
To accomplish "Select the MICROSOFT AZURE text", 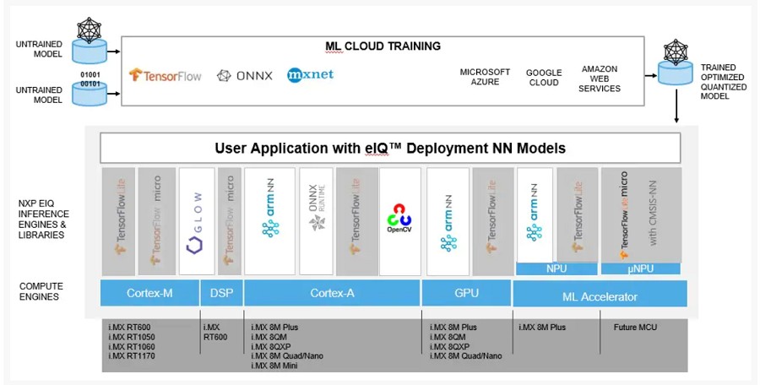I will coord(485,77).
